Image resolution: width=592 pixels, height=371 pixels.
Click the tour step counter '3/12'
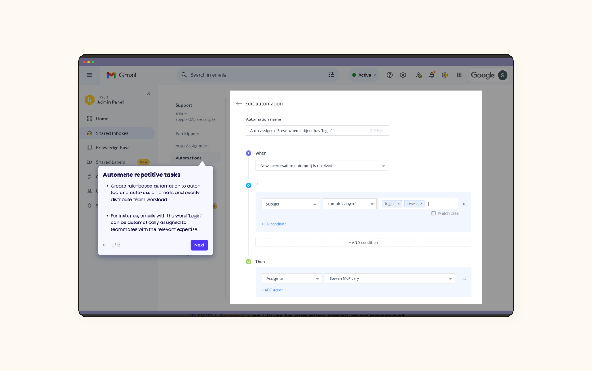[116, 245]
